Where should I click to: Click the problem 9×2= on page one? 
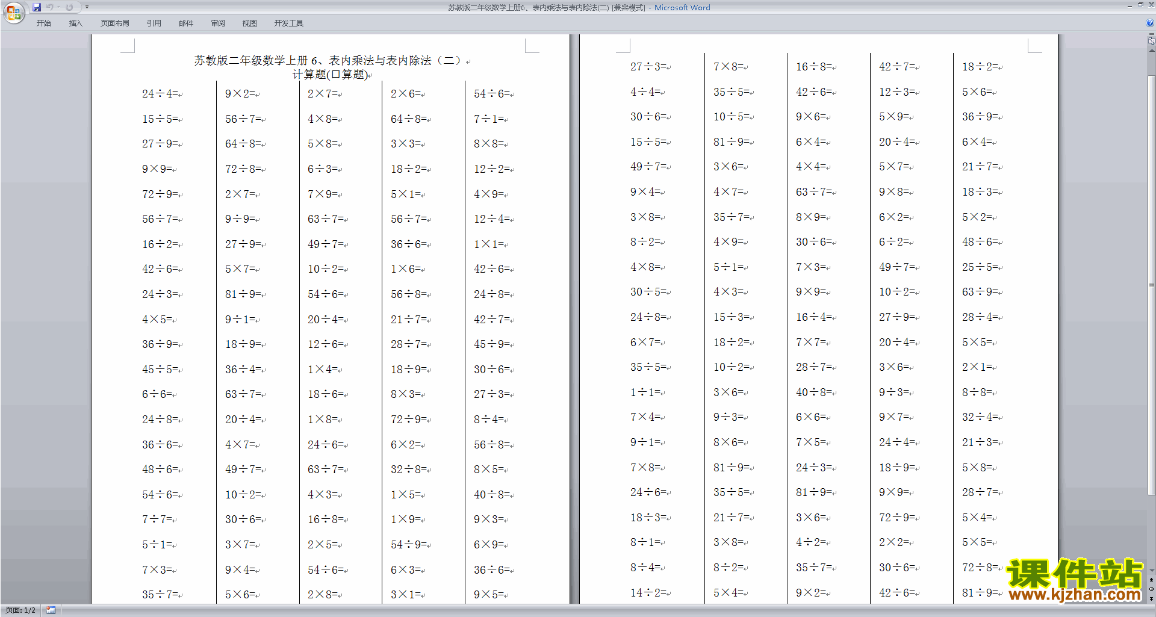240,94
